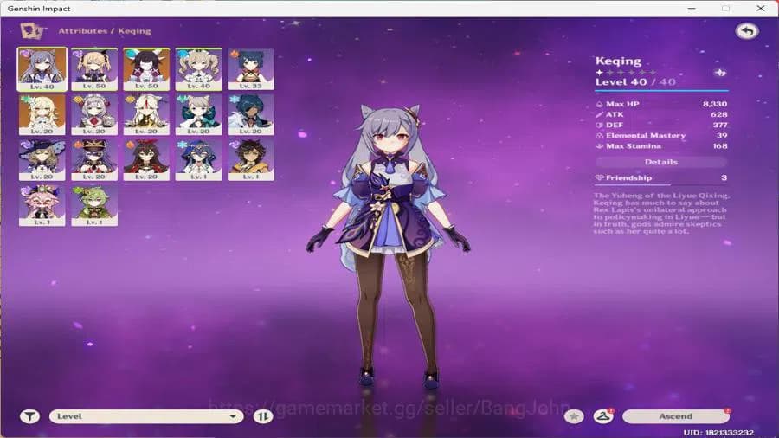Screen dimensions: 779x438
Task: Click the Max Stamina stat row
Action: tap(661, 146)
